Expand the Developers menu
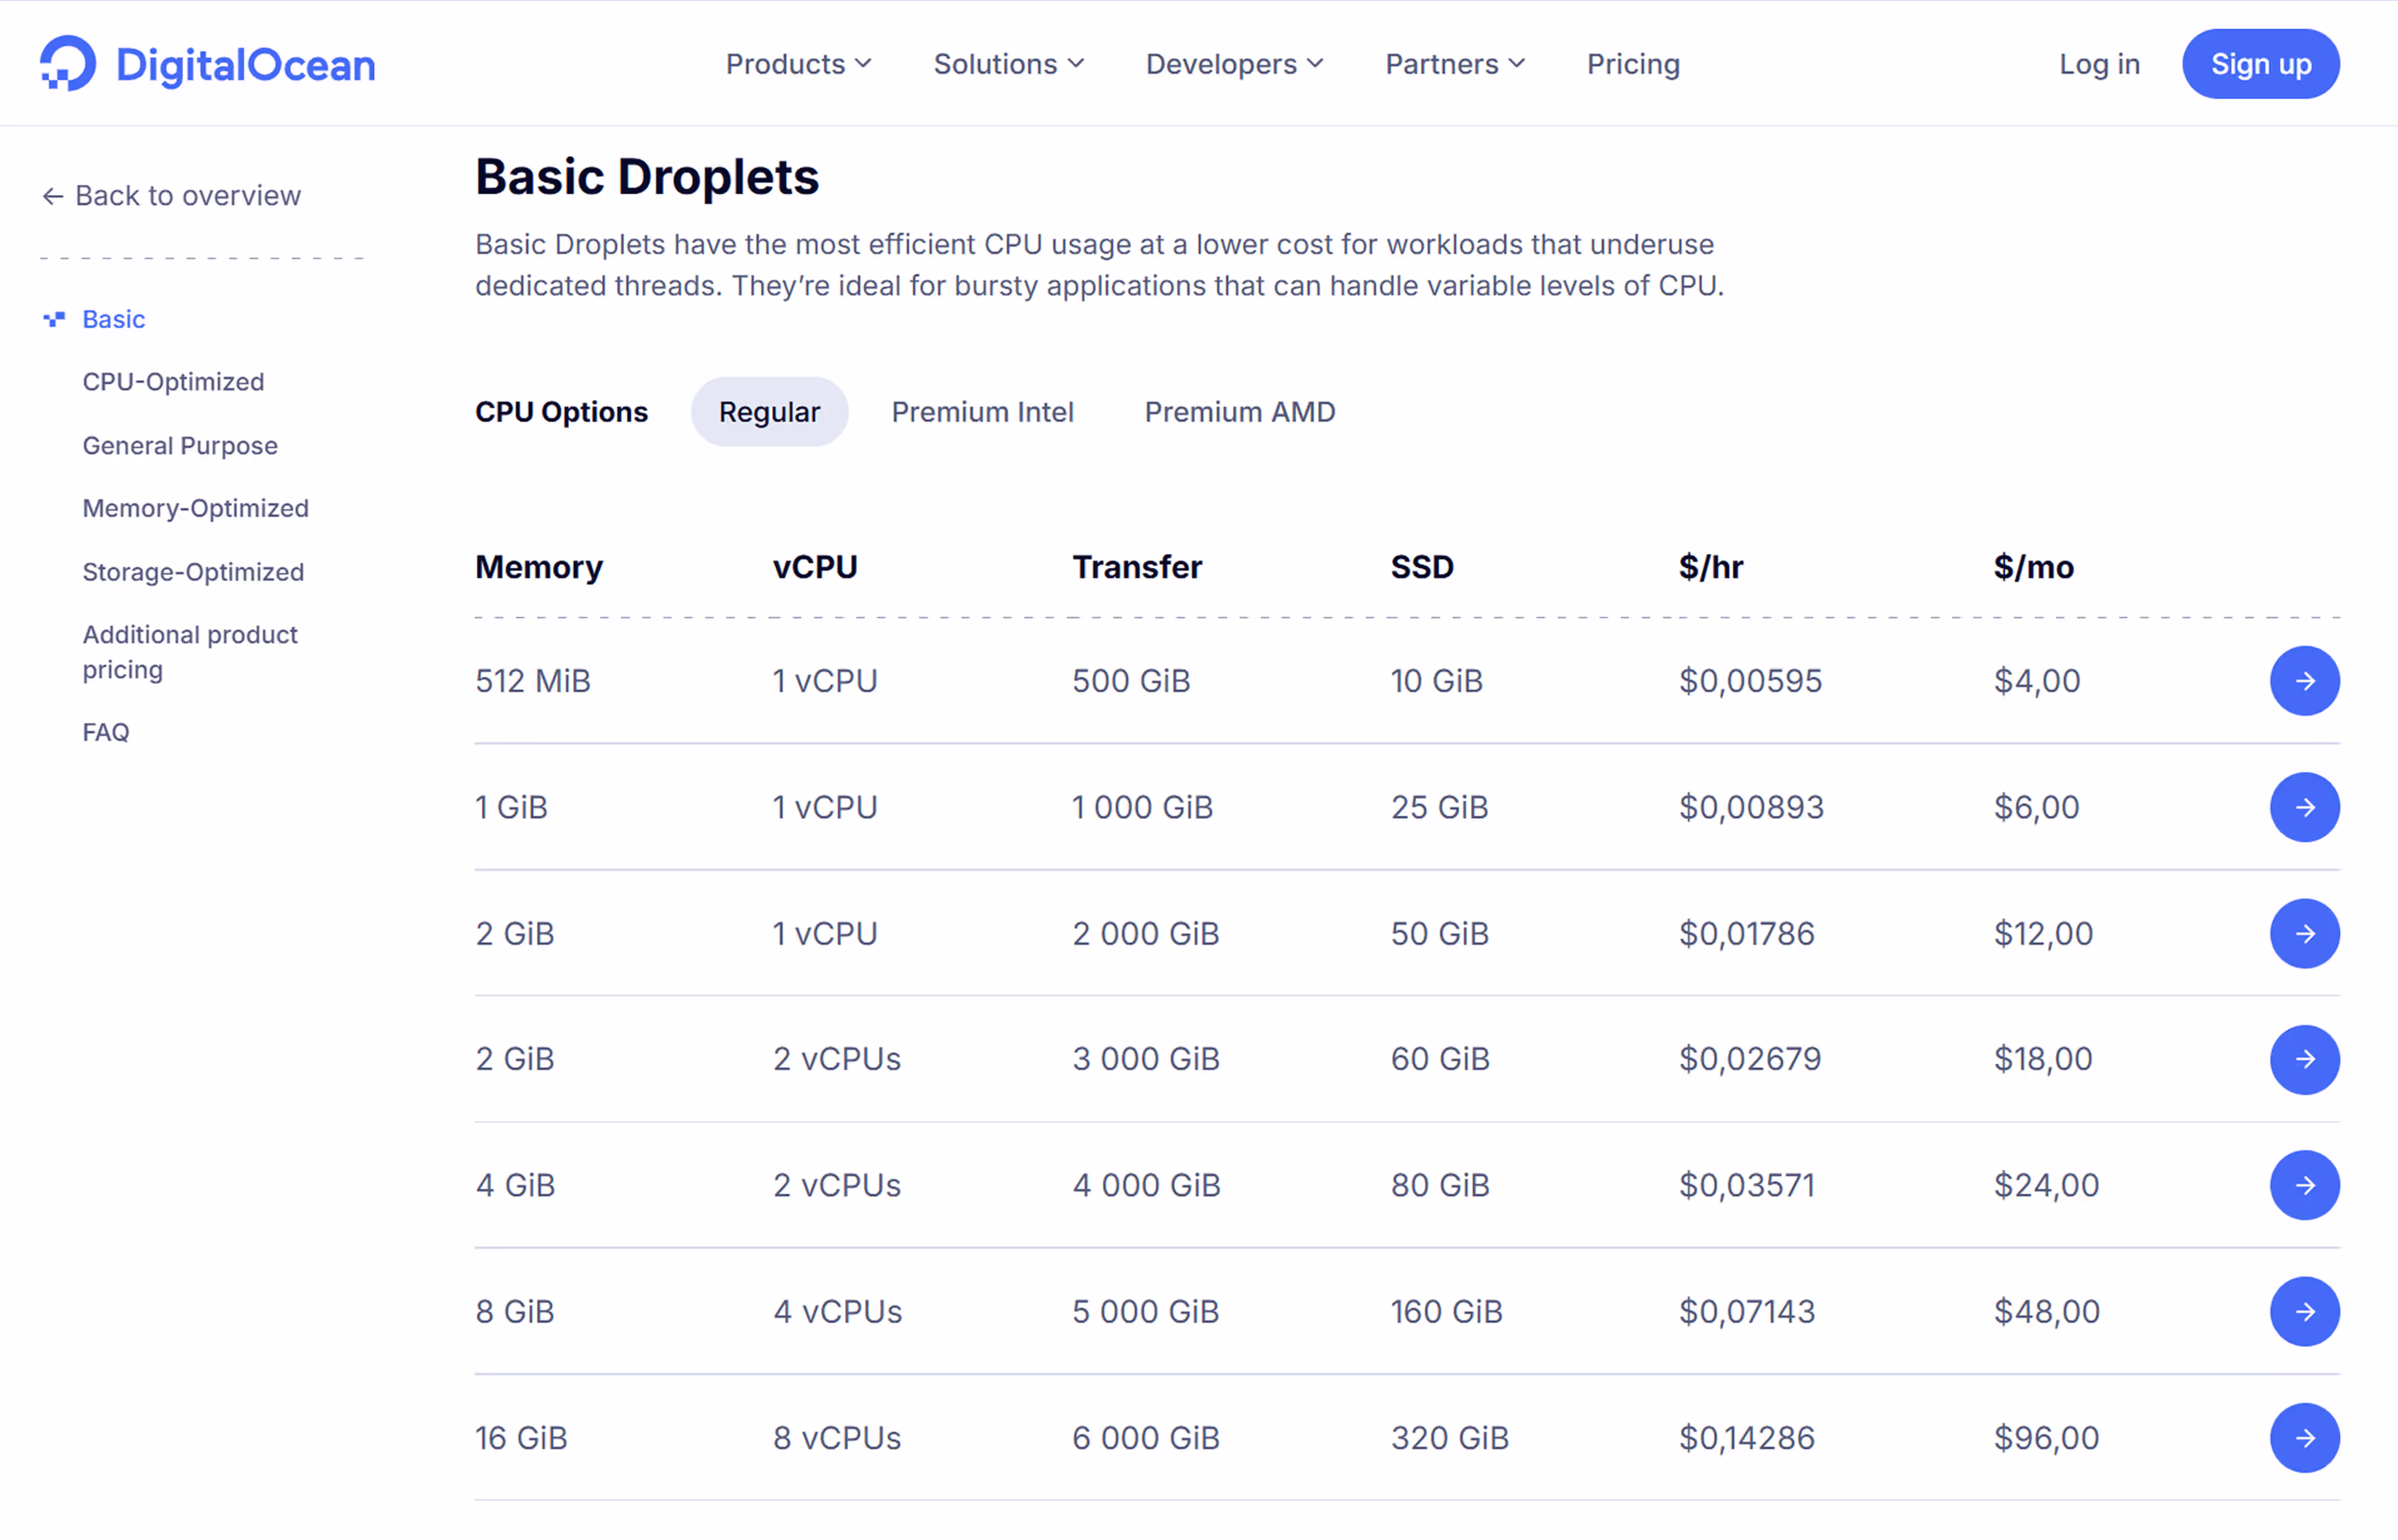The height and width of the screenshot is (1540, 2398). click(1233, 64)
